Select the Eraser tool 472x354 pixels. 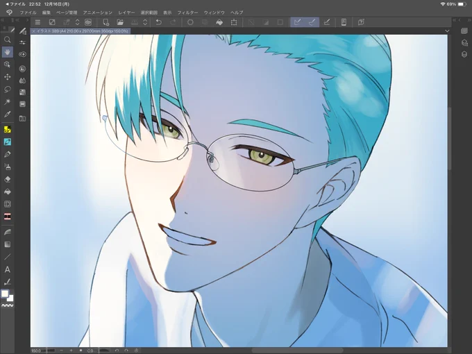click(x=7, y=179)
